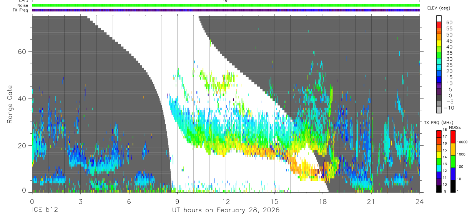This screenshot has width=472, height=218.
Task: Click the purple TX Freq strip above the plot
Action: point(226,10)
